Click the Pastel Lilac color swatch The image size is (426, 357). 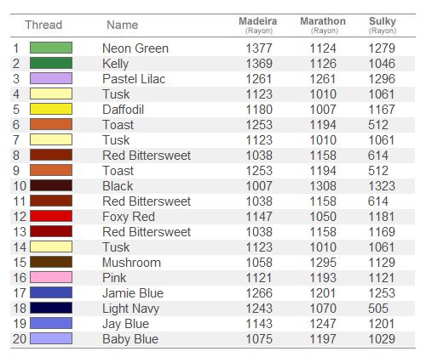tap(51, 78)
